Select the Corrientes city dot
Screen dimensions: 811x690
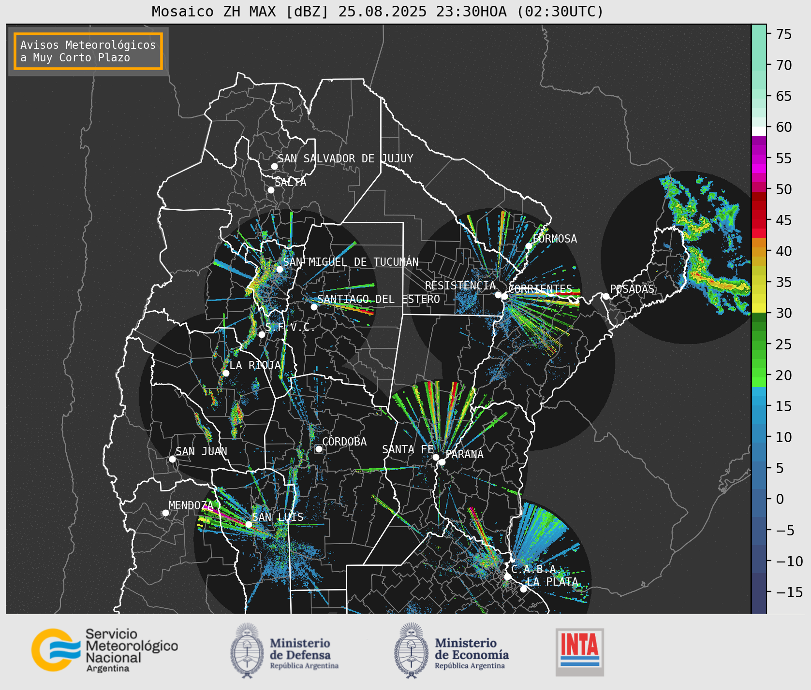point(504,296)
